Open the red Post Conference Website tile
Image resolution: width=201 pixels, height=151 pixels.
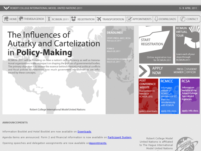pyautogui.click(x=148, y=96)
